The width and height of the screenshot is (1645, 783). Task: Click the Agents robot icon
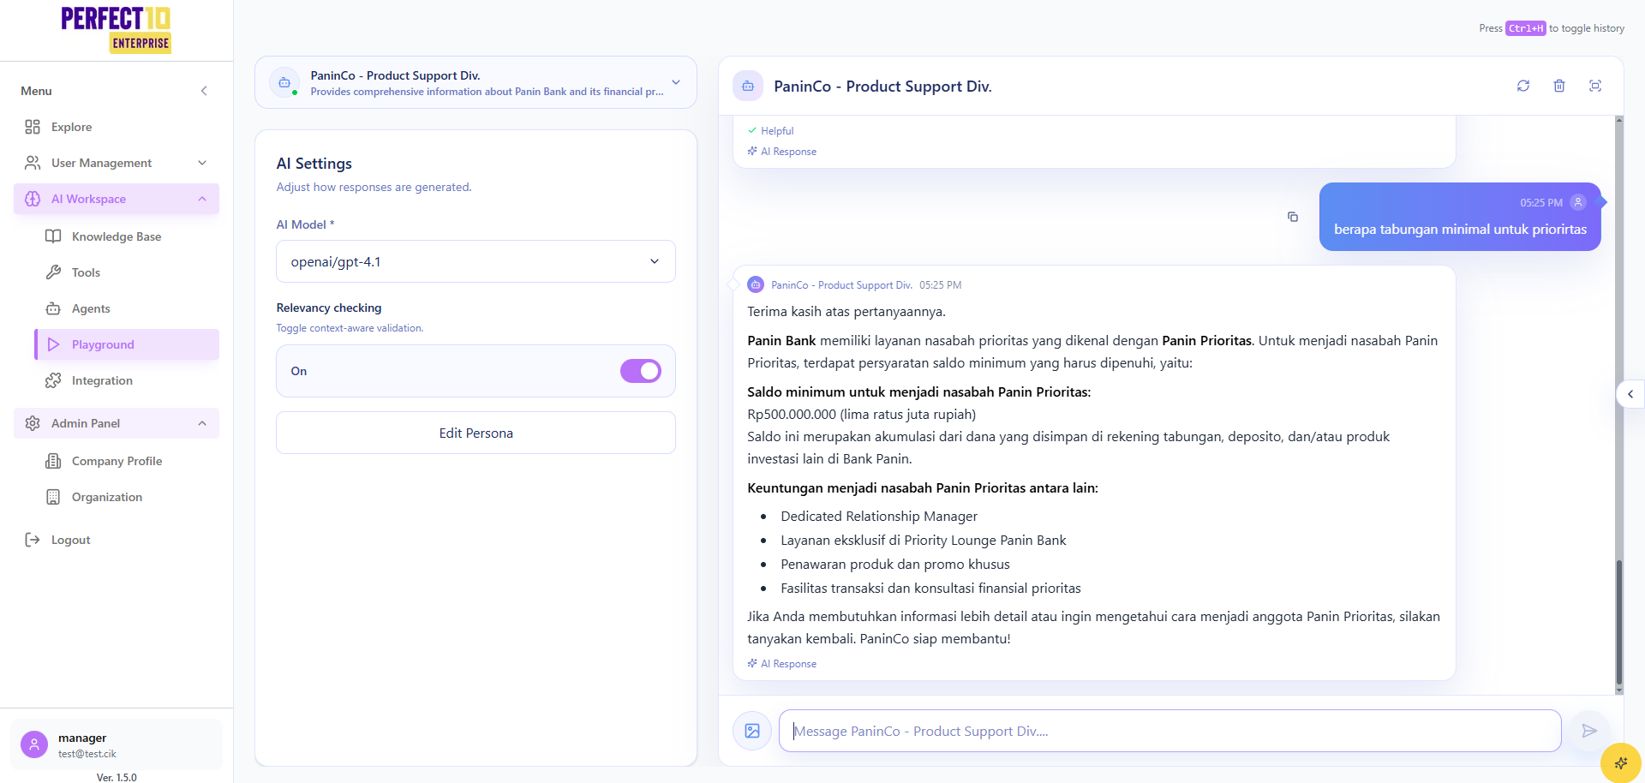[53, 308]
